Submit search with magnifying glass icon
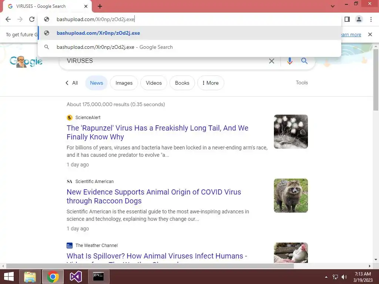Screen dimensions: 379x284 point(304,61)
